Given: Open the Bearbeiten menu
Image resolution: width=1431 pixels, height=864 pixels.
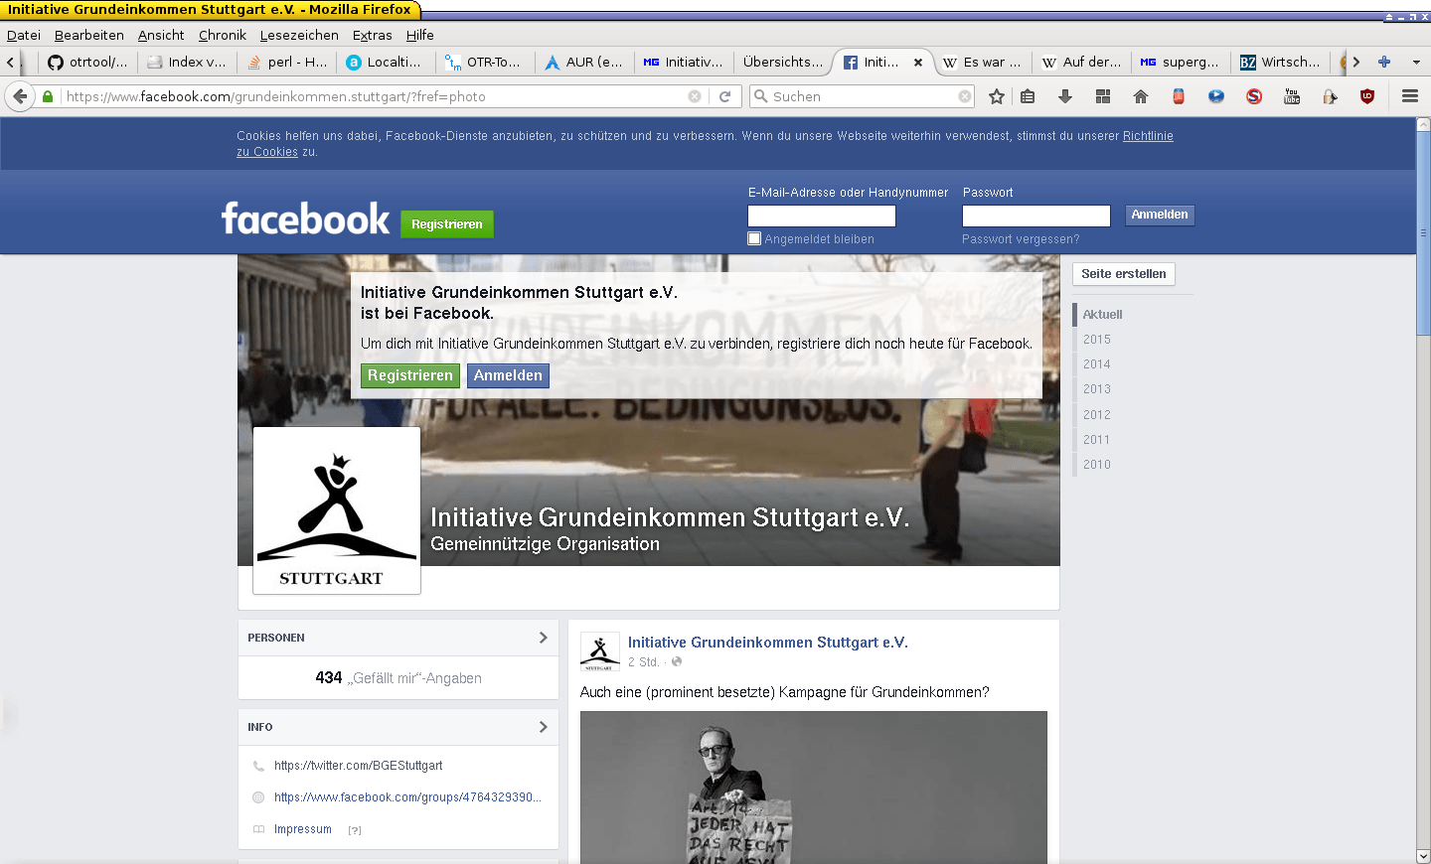Looking at the screenshot, I should (x=89, y=35).
